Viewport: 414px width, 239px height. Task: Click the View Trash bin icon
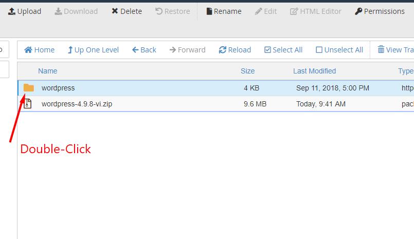coord(381,49)
